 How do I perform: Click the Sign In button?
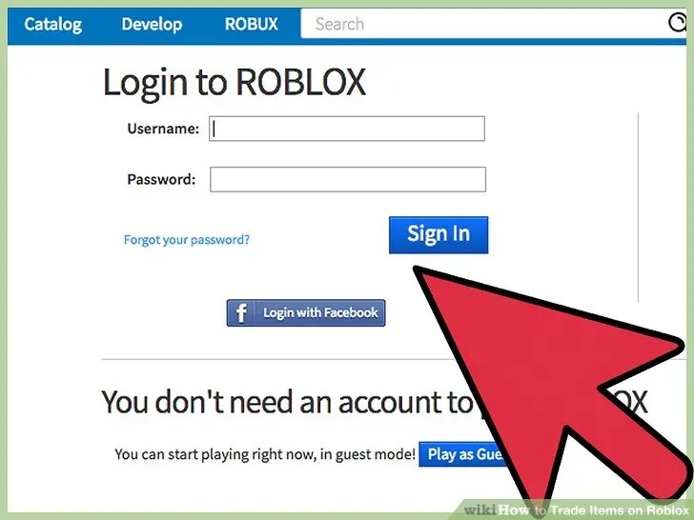click(439, 235)
